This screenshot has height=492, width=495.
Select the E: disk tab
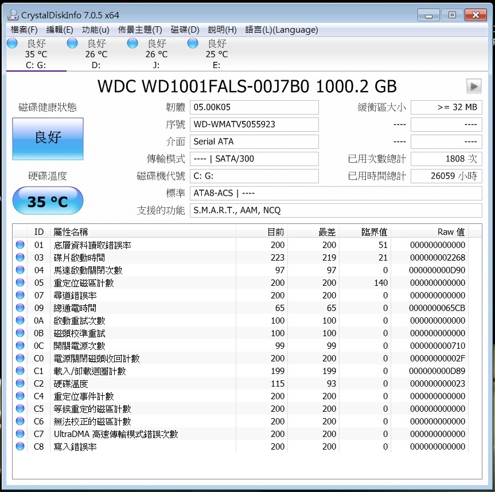click(217, 54)
